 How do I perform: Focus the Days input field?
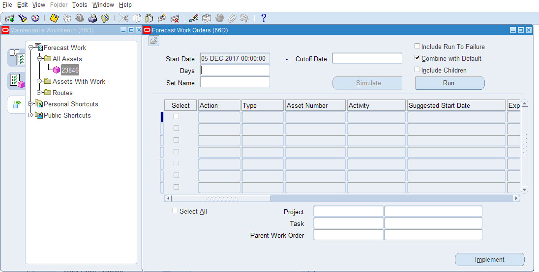[235, 70]
